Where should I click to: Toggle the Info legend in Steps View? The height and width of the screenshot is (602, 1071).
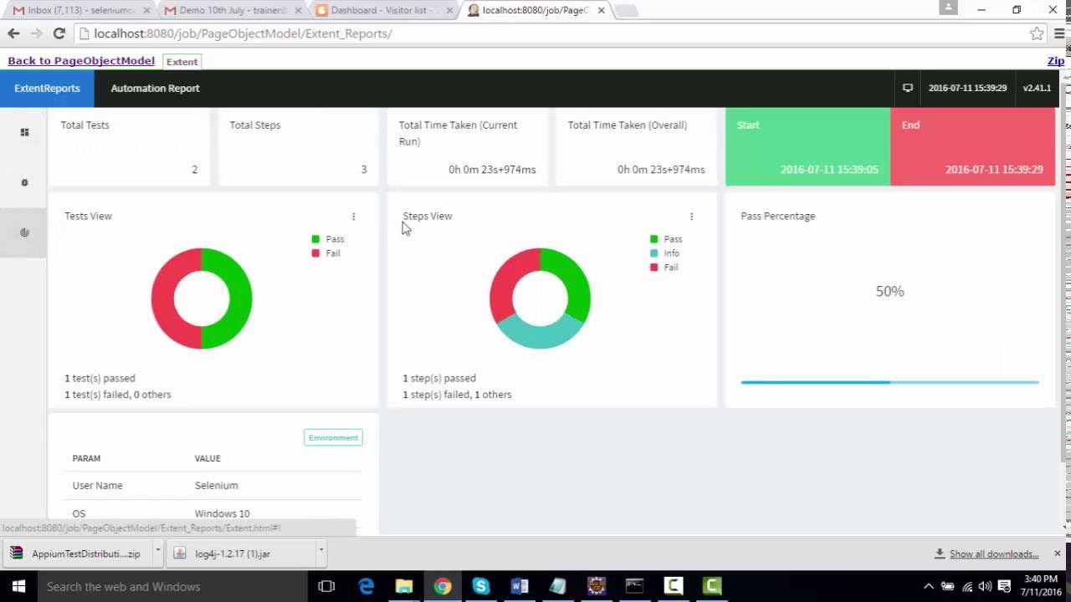pos(665,253)
